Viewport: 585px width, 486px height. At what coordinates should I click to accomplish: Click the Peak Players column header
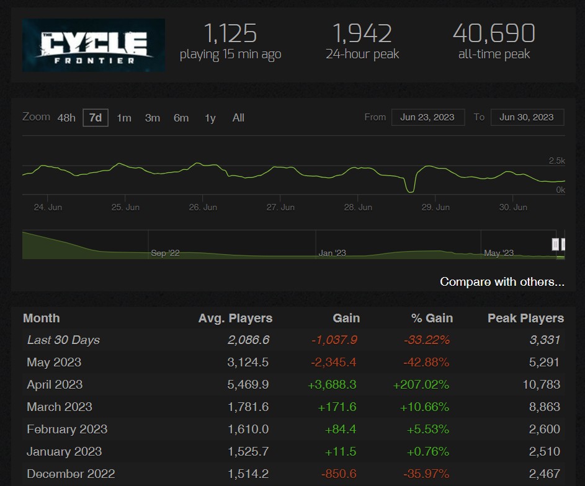[525, 318]
